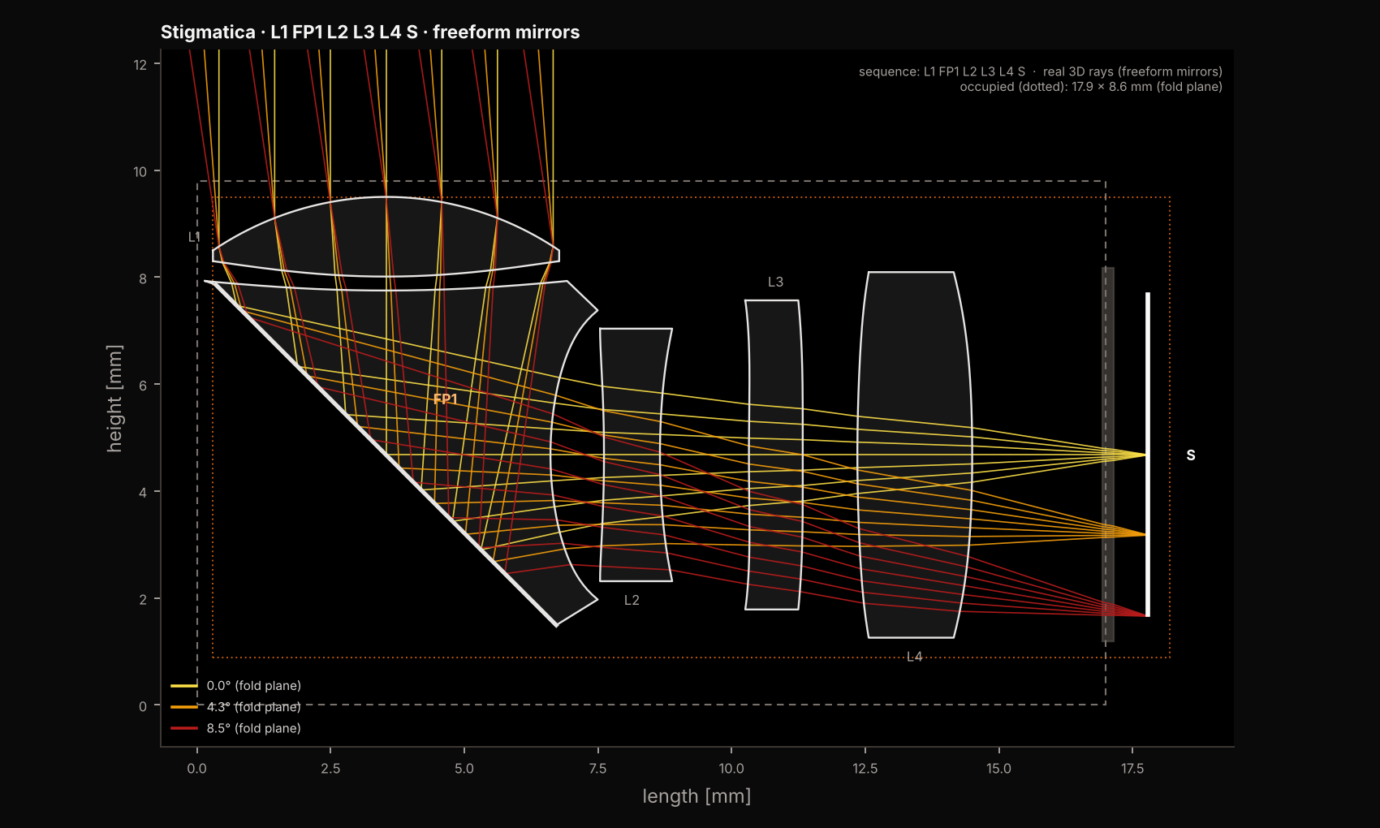This screenshot has width=1380, height=828.
Task: Click the 10.0 tick on length axis
Action: coord(731,769)
